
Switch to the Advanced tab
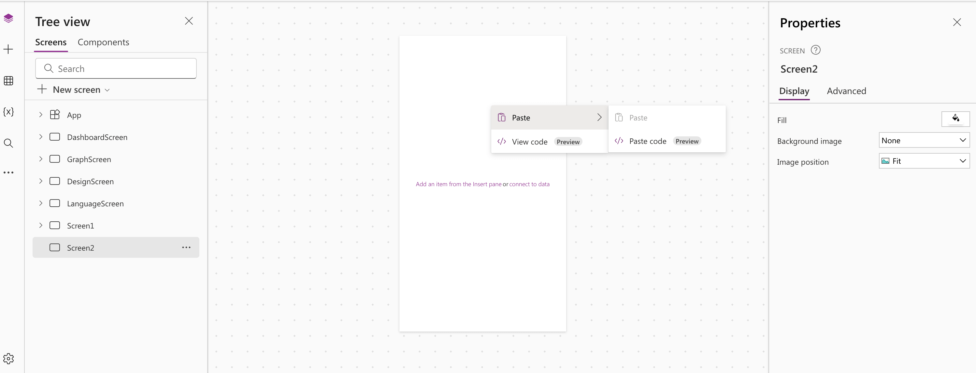(x=846, y=91)
